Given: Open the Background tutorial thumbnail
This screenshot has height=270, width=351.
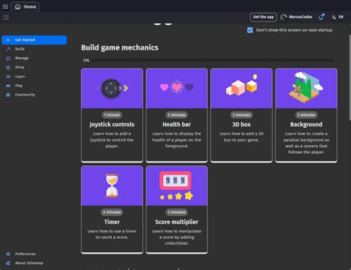Looking at the screenshot, I should [306, 88].
